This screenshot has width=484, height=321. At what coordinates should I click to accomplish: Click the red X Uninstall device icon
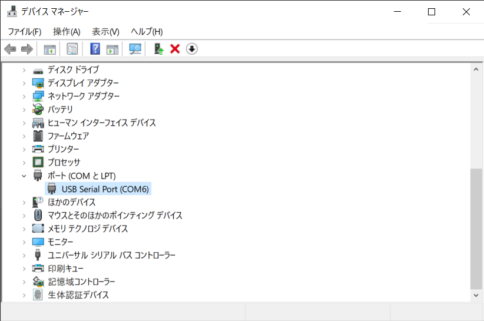175,49
